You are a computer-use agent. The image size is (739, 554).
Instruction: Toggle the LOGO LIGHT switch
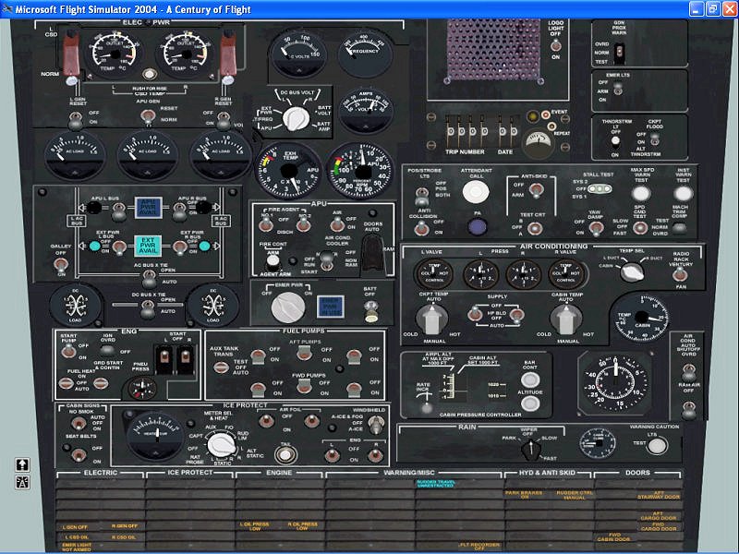[x=556, y=45]
